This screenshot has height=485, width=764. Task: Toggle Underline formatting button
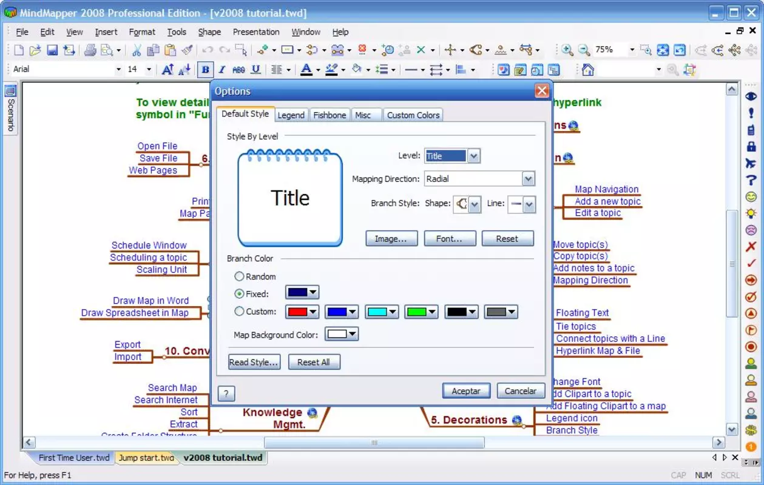coord(256,70)
